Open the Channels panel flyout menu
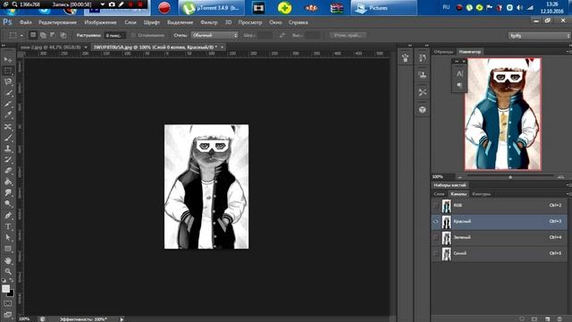Image resolution: width=572 pixels, height=322 pixels. point(569,194)
